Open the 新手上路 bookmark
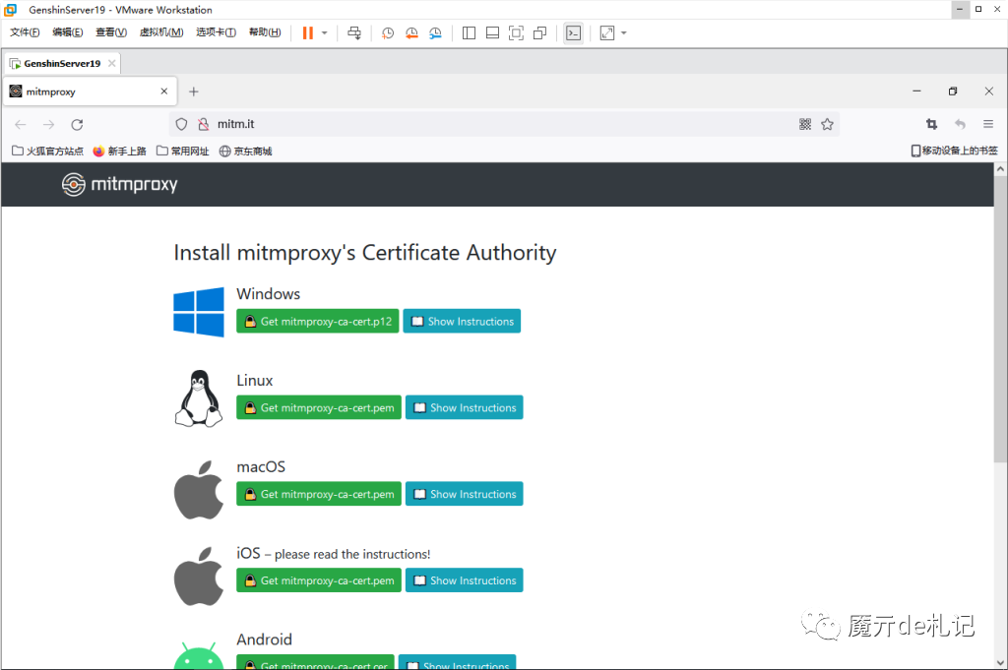Image resolution: width=1008 pixels, height=670 pixels. click(119, 151)
